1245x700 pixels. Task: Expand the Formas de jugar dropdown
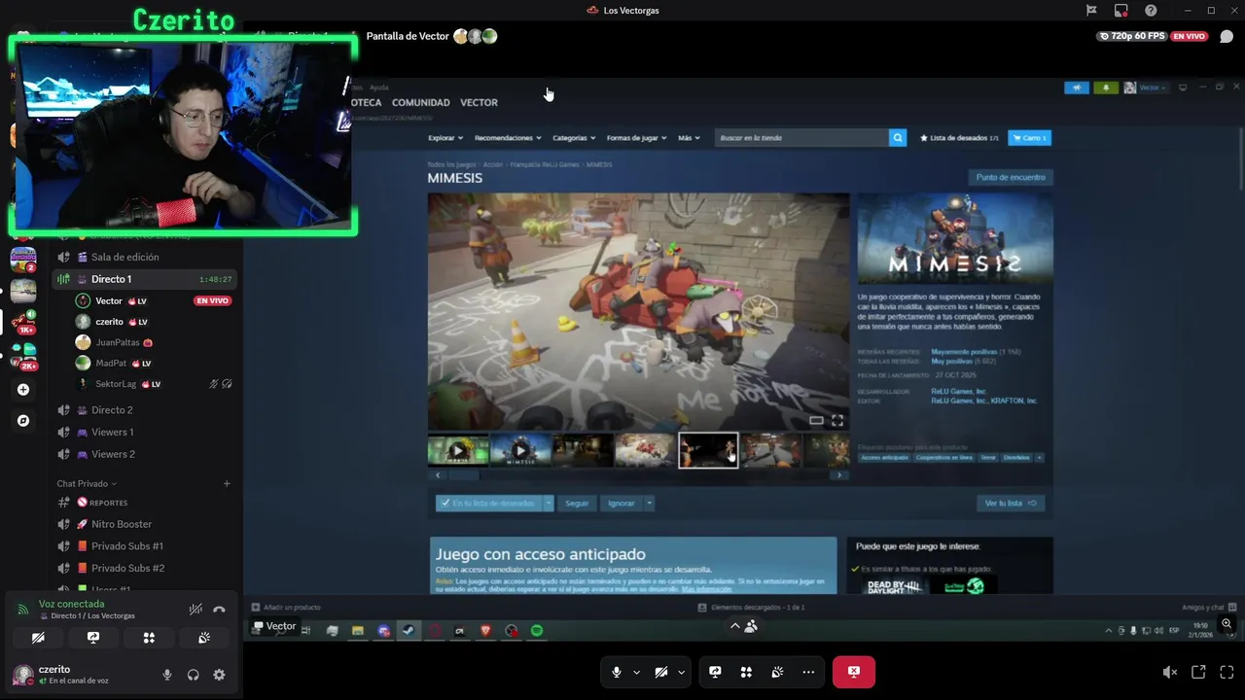click(636, 138)
